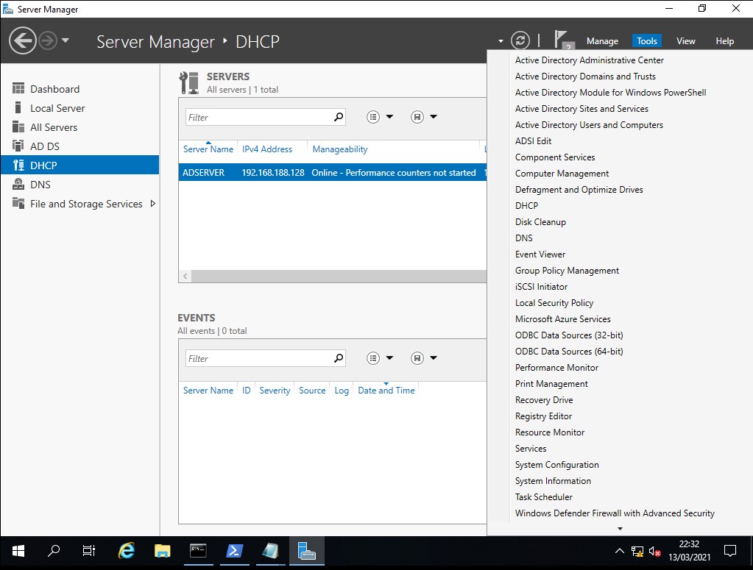This screenshot has width=753, height=570.
Task: Expand File and Storage Services arrow
Action: point(152,204)
